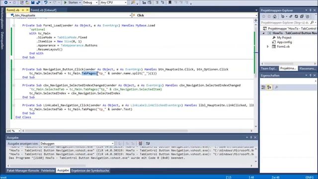This screenshot has height=179, width=318.
Task: Click the Home icon in Projektmappen-Explorer
Action: [275, 16]
